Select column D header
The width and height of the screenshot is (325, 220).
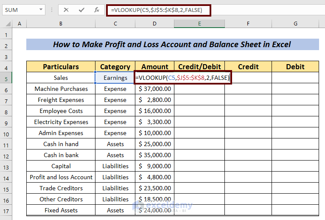pyautogui.click(x=154, y=24)
